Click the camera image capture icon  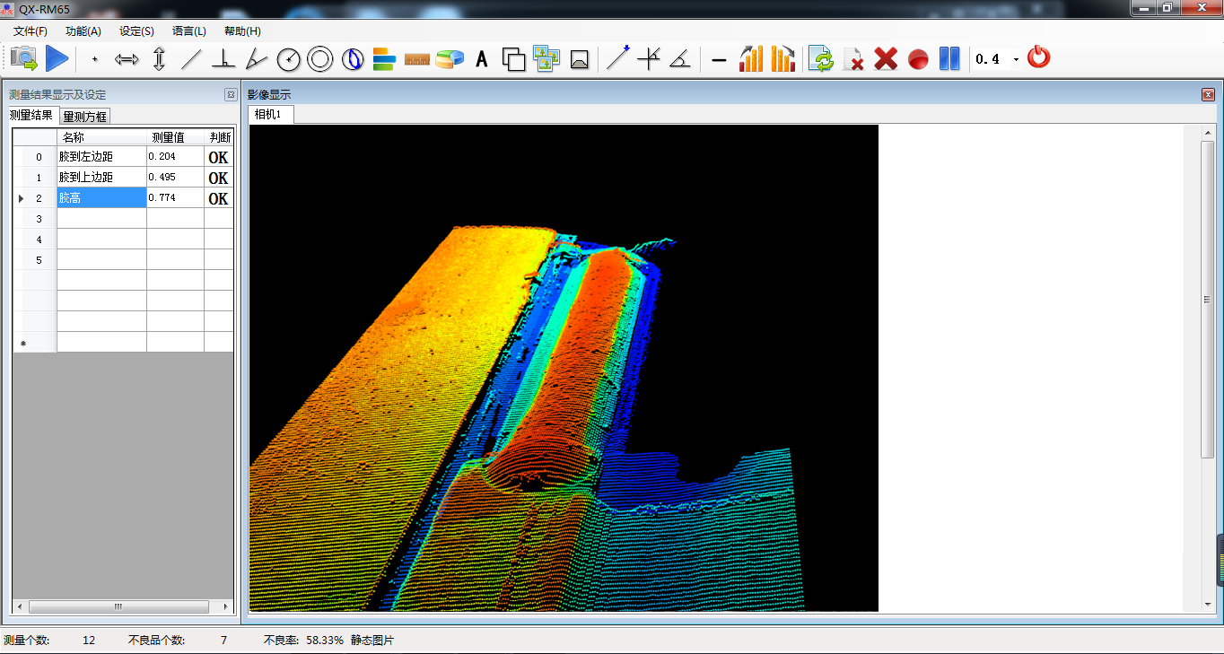click(x=24, y=59)
